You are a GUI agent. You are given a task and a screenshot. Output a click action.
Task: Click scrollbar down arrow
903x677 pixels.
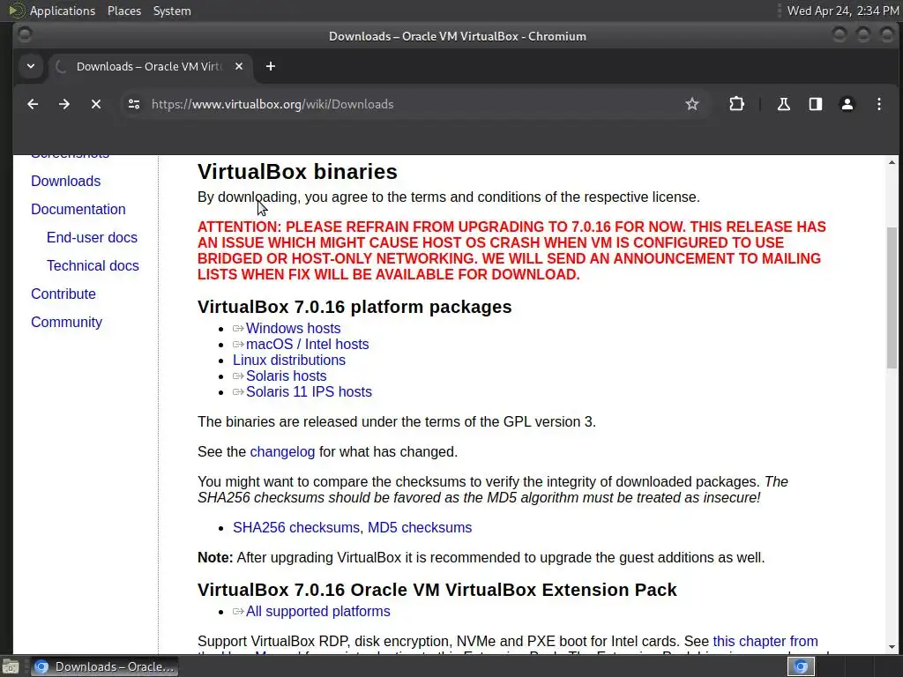click(x=892, y=647)
